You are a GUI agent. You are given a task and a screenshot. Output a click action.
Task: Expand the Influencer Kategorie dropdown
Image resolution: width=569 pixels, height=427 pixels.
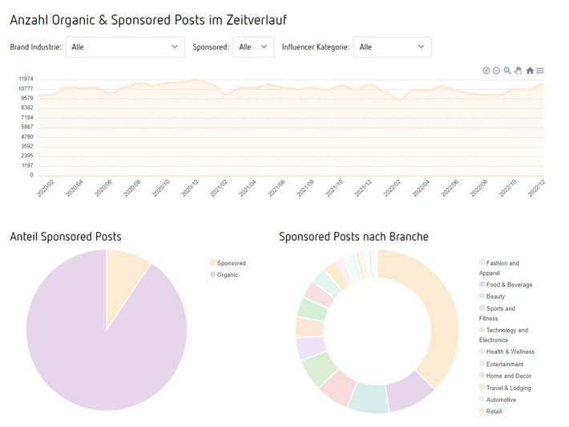pyautogui.click(x=392, y=47)
